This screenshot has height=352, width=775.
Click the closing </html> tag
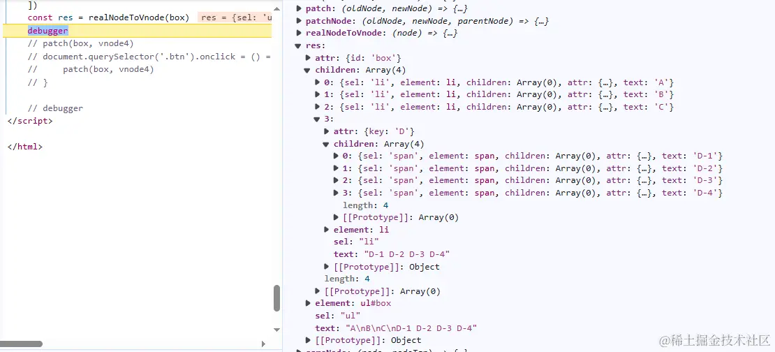tap(24, 147)
